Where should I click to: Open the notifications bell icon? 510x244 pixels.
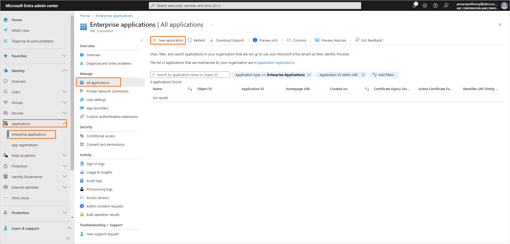click(x=414, y=5)
